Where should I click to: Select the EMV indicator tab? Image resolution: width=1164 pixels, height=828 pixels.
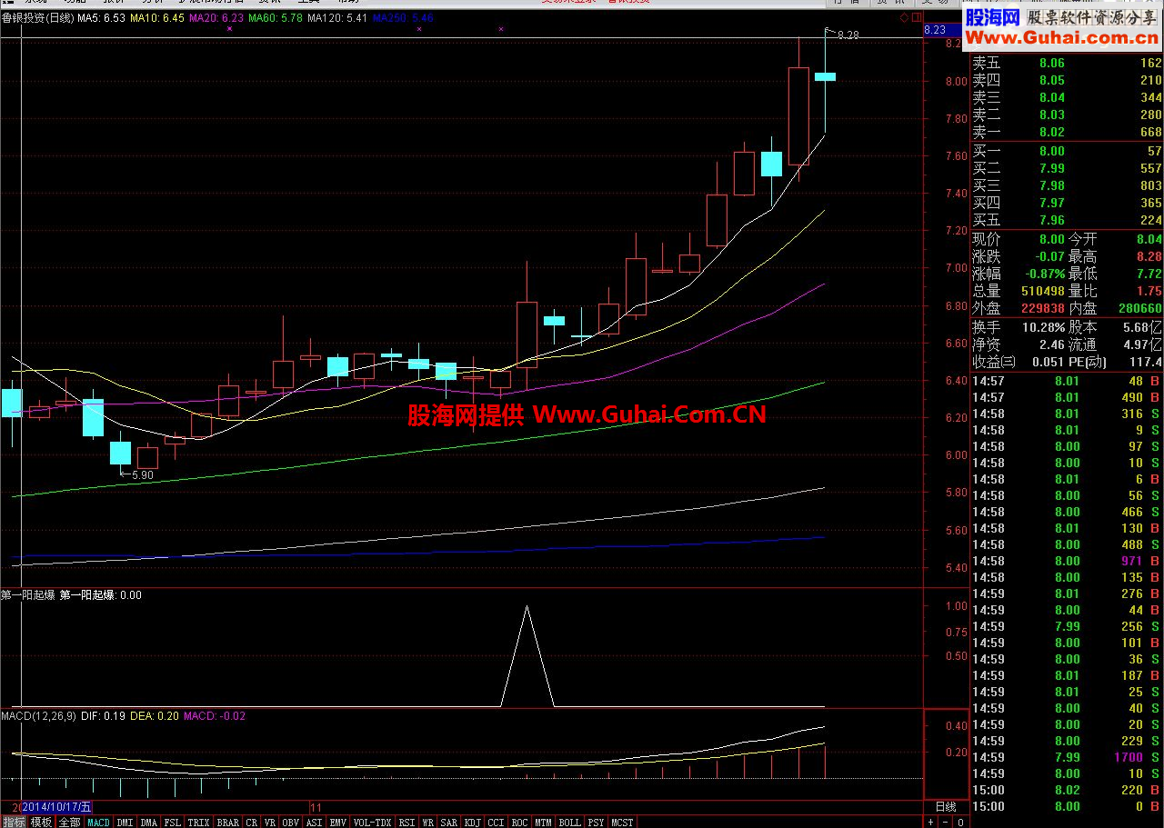(x=338, y=822)
